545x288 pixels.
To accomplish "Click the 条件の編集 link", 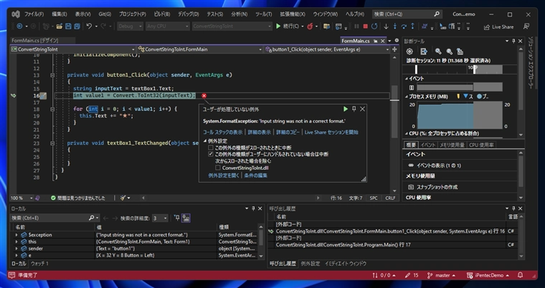I will tap(256, 176).
